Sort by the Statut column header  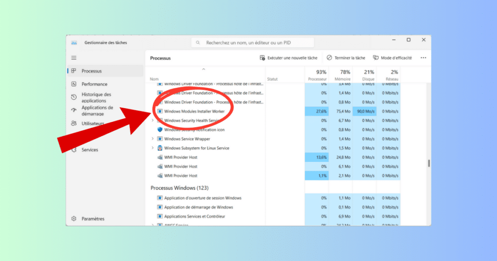(285, 75)
